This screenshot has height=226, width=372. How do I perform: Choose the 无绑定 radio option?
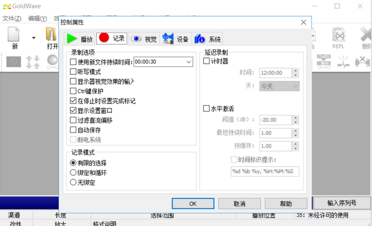pyautogui.click(x=73, y=182)
